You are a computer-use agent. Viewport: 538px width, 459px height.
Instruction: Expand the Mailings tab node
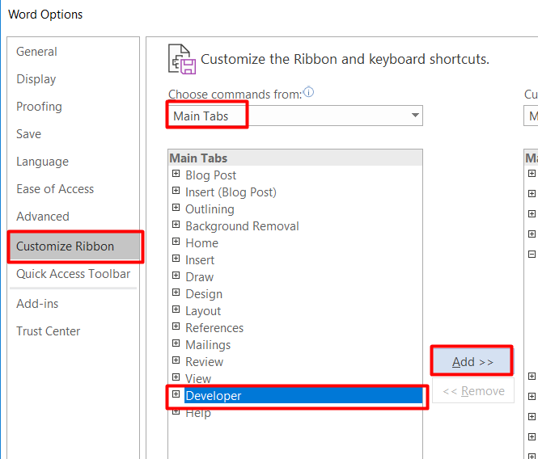point(176,343)
